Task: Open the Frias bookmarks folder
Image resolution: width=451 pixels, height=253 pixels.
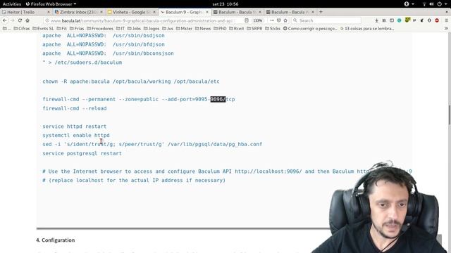Action: coord(77,29)
